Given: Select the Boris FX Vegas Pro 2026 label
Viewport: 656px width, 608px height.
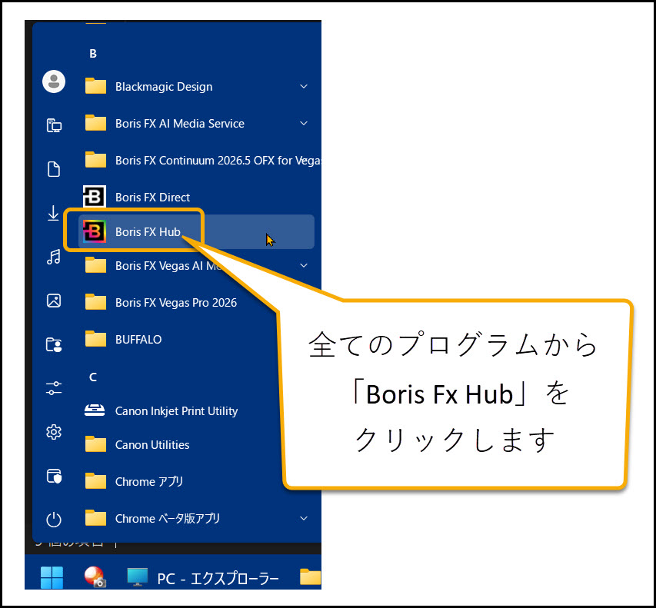Looking at the screenshot, I should click(176, 302).
